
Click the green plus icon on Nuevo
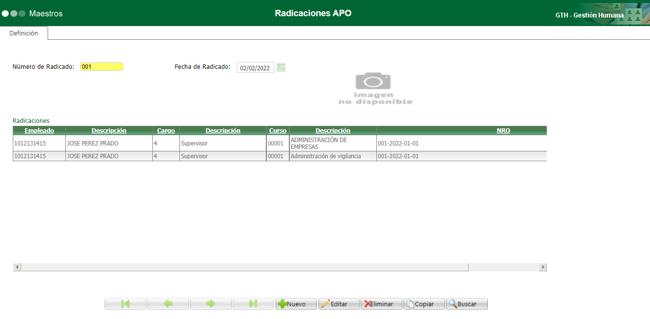[284, 303]
